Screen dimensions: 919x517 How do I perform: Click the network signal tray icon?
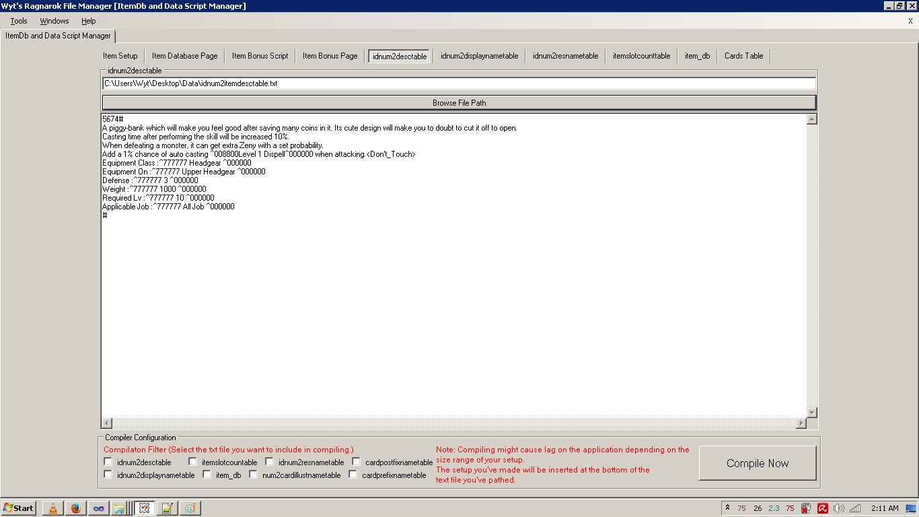pos(855,508)
